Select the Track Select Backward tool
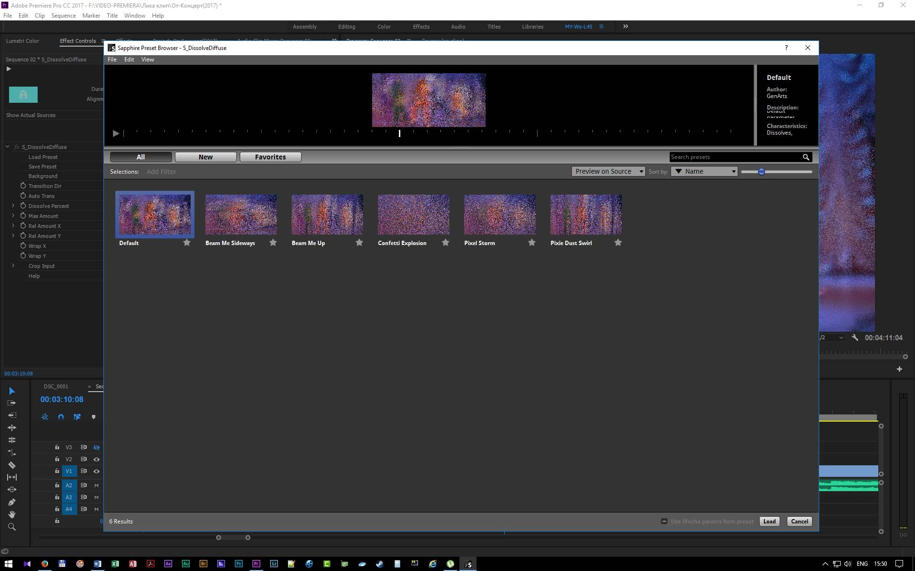Image resolution: width=915 pixels, height=571 pixels. [12, 415]
